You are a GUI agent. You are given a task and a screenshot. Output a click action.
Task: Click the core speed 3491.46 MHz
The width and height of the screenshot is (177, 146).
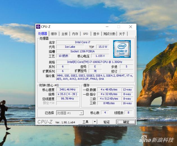(67, 89)
